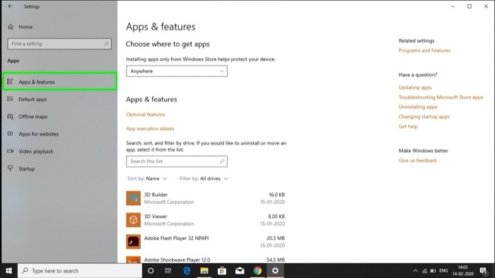Click the network tray icon

click(424, 271)
